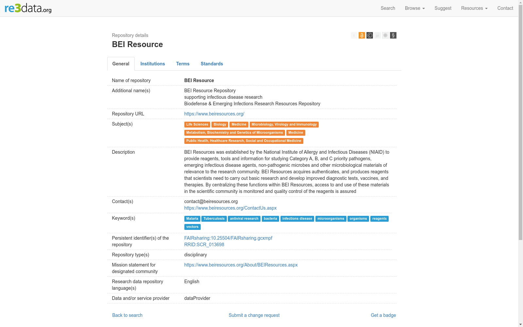
Task: Click 'BEI Resource Repository' additional name
Action: [x=210, y=91]
